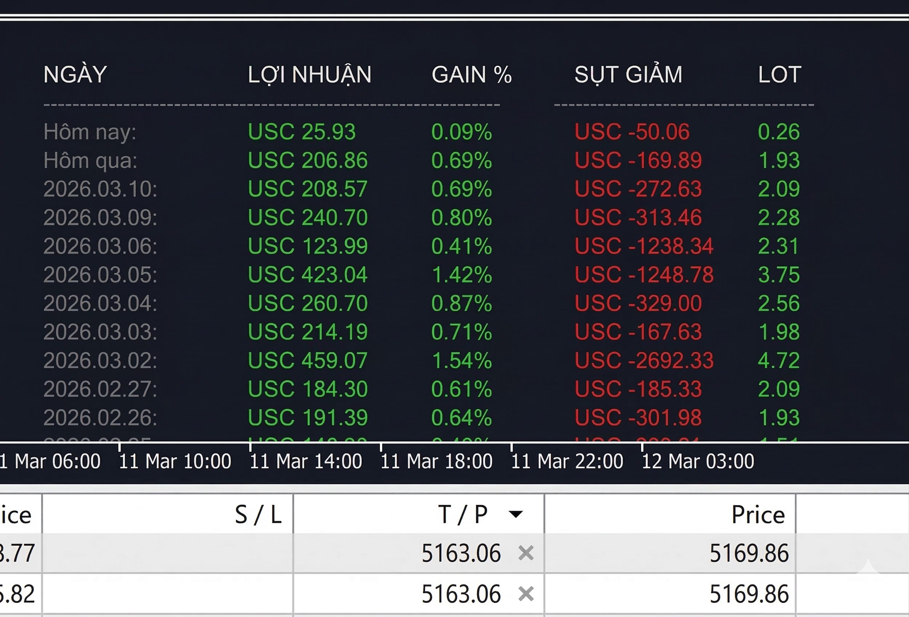Click profit value USC 459.07

pos(308,360)
